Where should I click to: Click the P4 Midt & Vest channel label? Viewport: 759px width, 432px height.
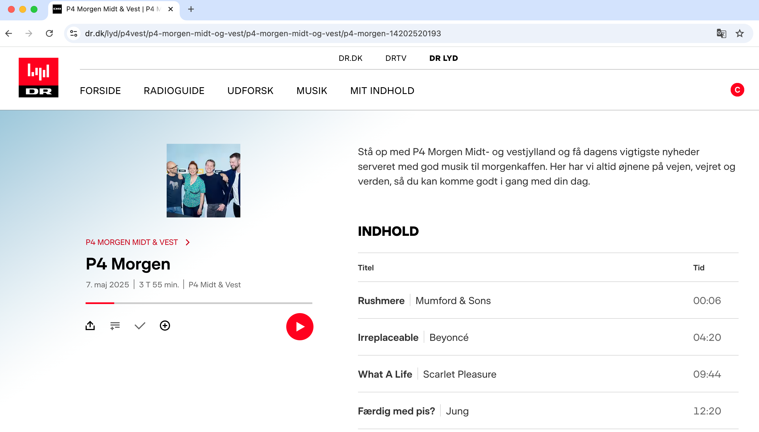coord(214,285)
